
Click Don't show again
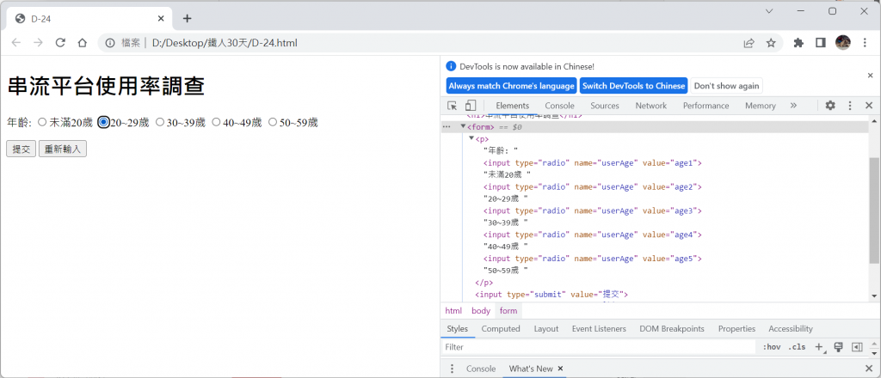click(726, 86)
